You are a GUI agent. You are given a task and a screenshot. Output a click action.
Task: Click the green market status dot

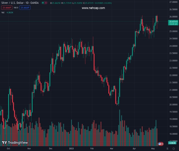pyautogui.click(x=43, y=3)
